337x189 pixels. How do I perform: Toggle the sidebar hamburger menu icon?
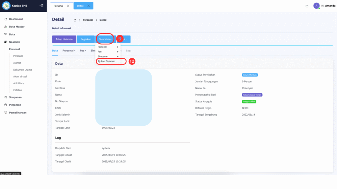[x=41, y=6]
